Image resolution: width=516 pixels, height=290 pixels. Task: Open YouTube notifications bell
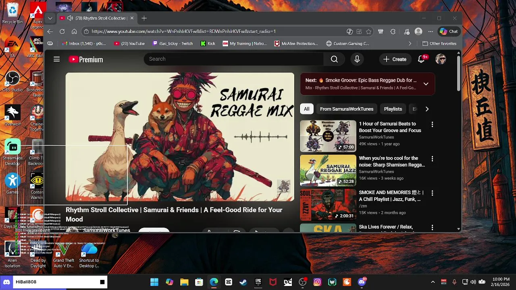tap(421, 59)
